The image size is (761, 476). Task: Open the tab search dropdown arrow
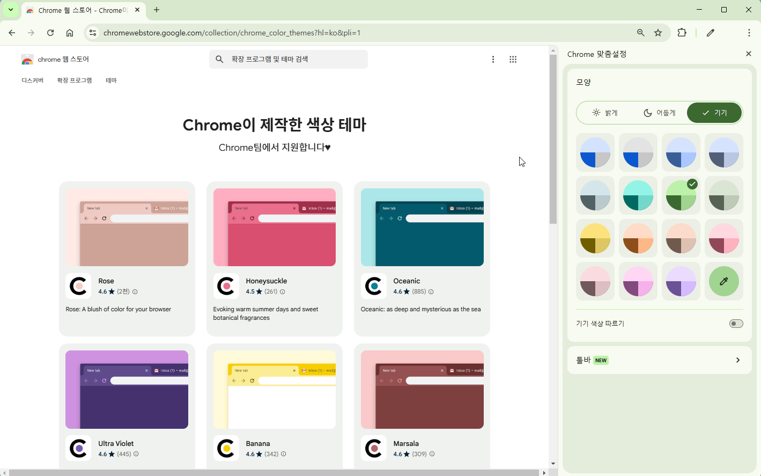click(10, 10)
